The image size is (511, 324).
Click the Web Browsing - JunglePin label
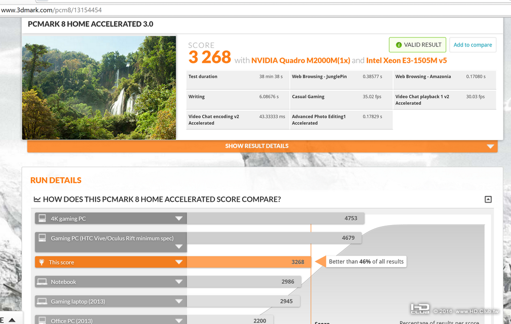(319, 76)
